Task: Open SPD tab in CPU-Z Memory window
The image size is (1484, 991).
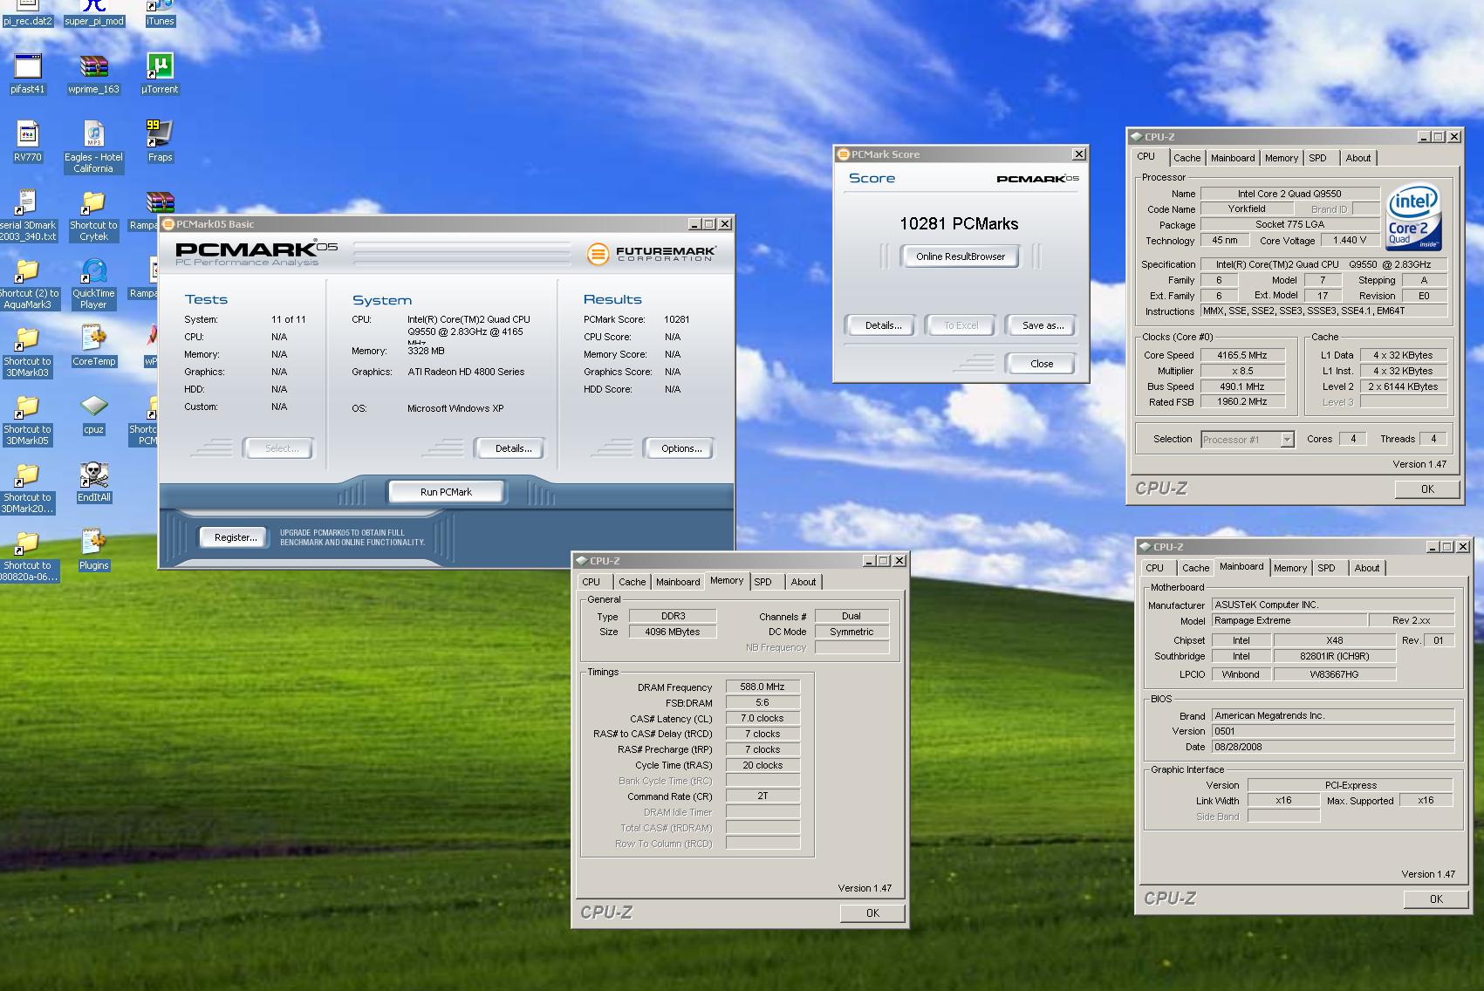Action: tap(763, 582)
